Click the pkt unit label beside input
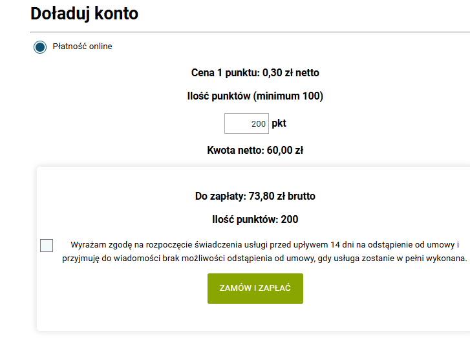This screenshot has width=470, height=338. coord(279,123)
